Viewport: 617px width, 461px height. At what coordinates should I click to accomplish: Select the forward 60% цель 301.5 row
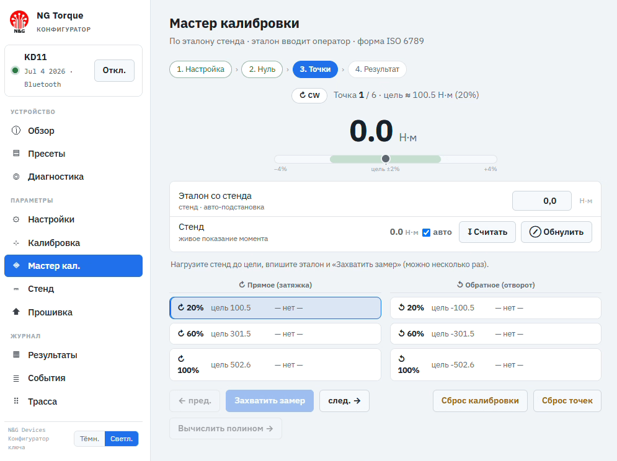coord(275,333)
